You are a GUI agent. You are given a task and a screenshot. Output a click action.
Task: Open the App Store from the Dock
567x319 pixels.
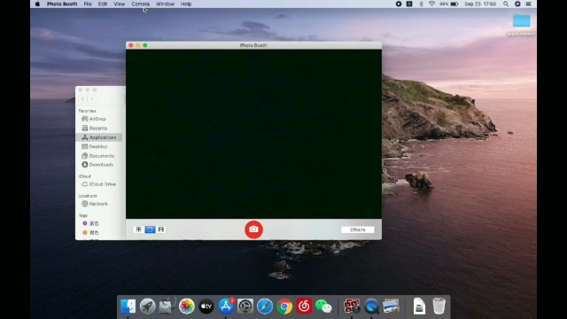pos(226,307)
